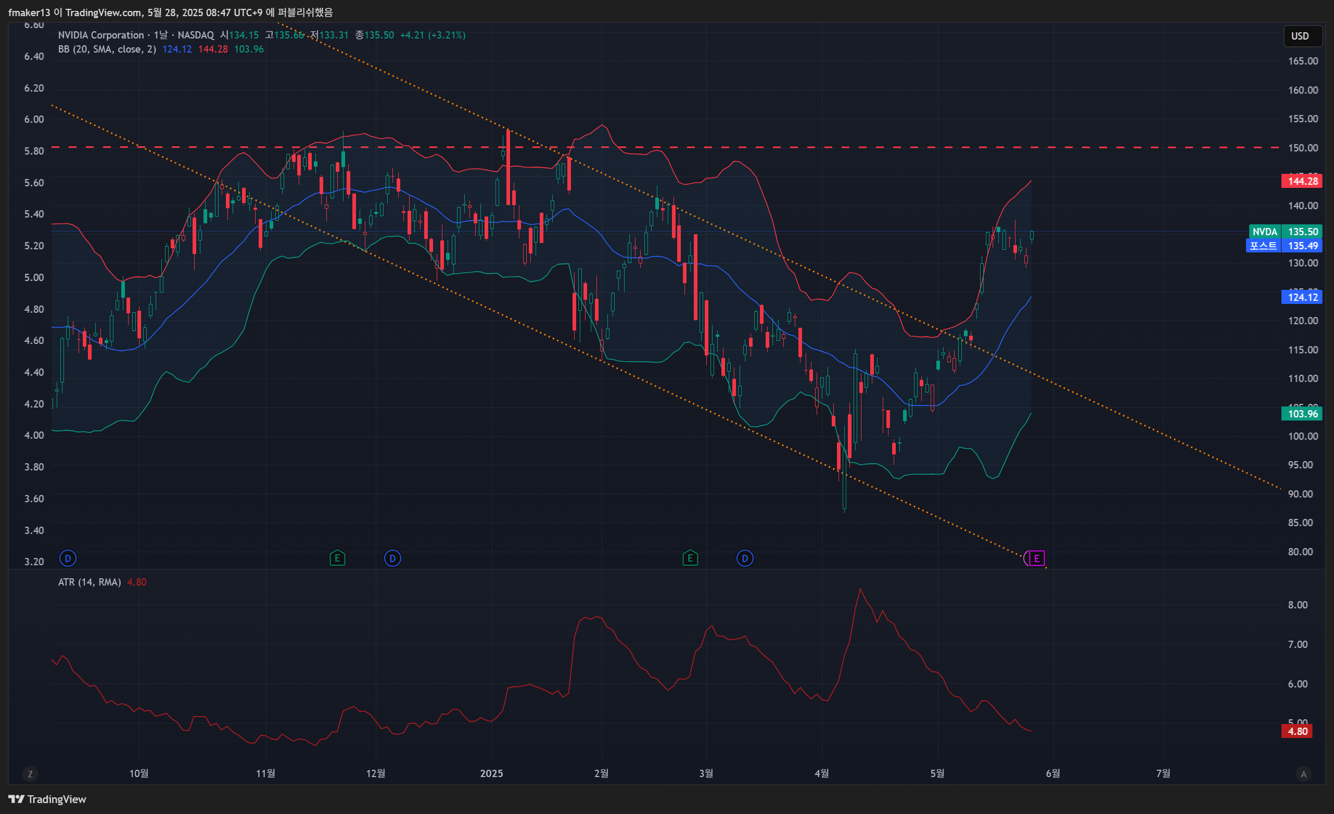Click the 2025 label on time axis

491,773
